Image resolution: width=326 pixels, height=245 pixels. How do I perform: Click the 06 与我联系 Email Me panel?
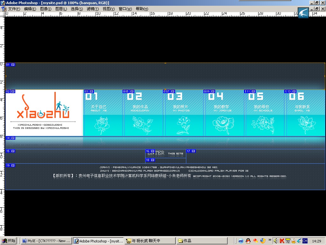click(305, 113)
